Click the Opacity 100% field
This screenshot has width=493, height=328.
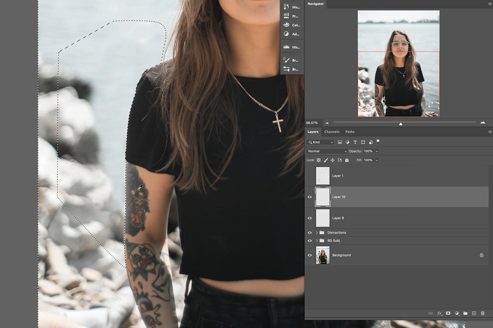[368, 151]
